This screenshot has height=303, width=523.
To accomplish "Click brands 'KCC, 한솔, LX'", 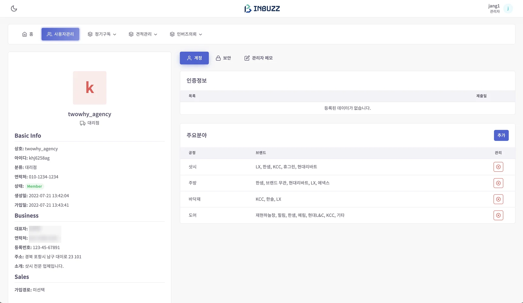I will (x=268, y=199).
